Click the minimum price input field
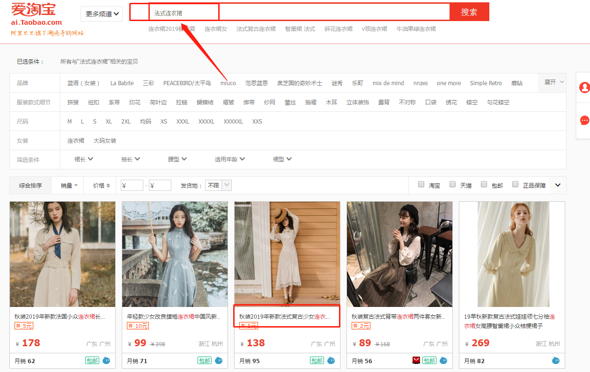The image size is (590, 372). [132, 185]
